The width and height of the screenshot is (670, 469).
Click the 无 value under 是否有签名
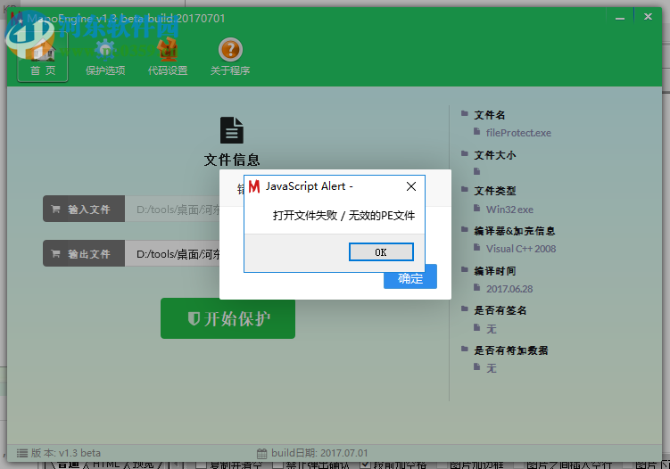tap(492, 329)
